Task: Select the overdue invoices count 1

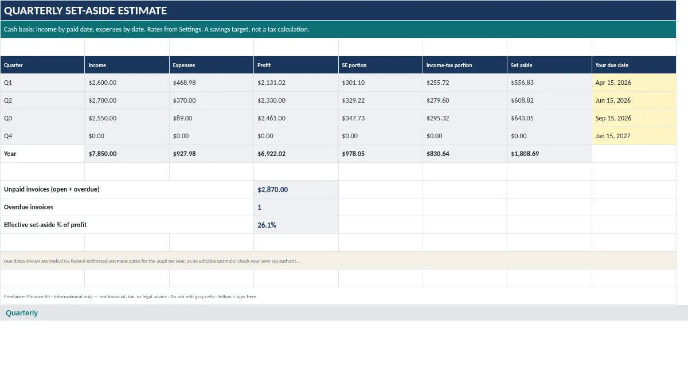Action: coord(296,207)
